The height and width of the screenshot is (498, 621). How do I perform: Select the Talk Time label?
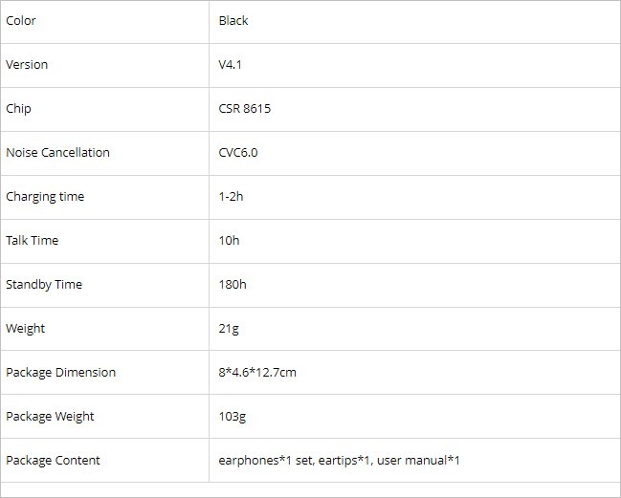[32, 241]
